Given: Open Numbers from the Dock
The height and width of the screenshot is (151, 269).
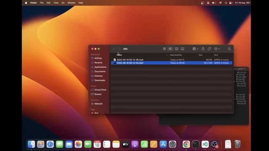Looking at the screenshot, I should tap(144, 144).
